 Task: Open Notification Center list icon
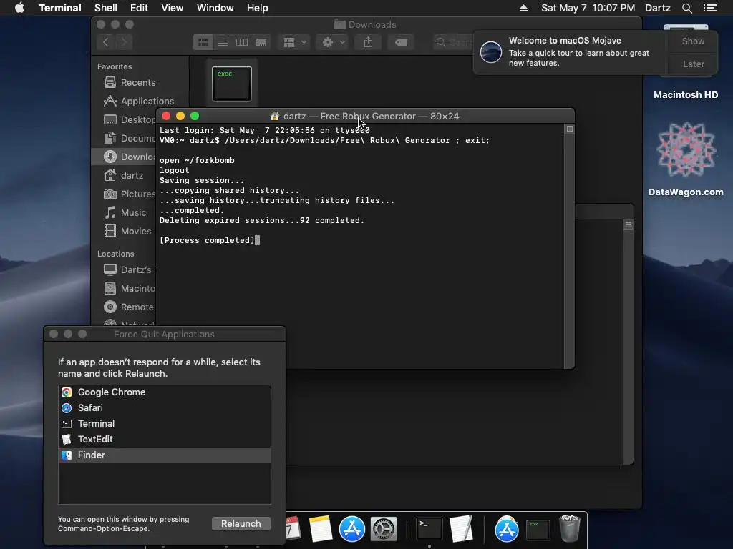(x=709, y=8)
